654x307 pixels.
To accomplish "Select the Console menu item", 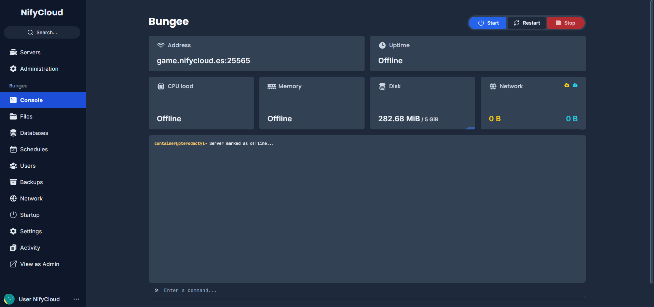I will click(43, 100).
